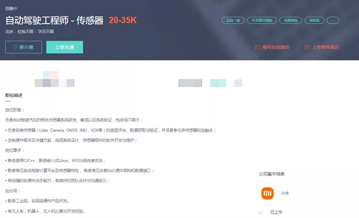Switch to the 职位描述 tab
The image size is (359, 218).
click(14, 96)
